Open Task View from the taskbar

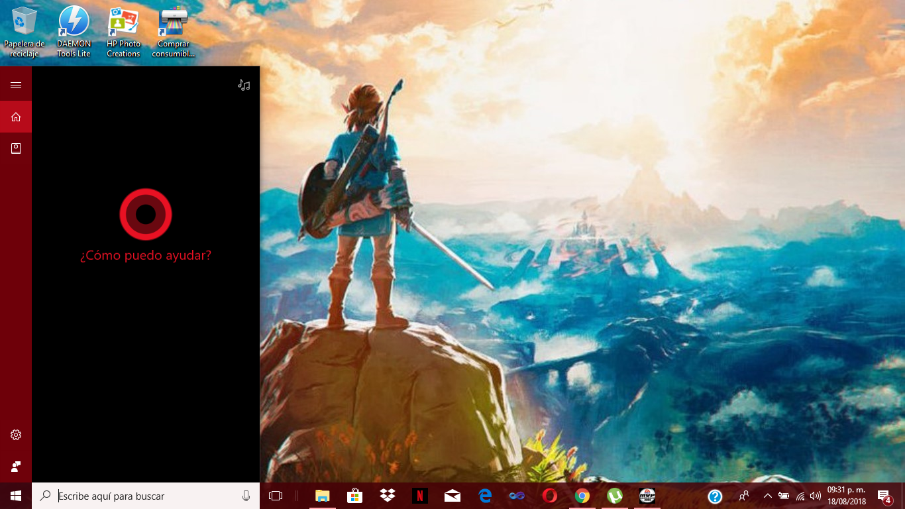[x=276, y=496]
